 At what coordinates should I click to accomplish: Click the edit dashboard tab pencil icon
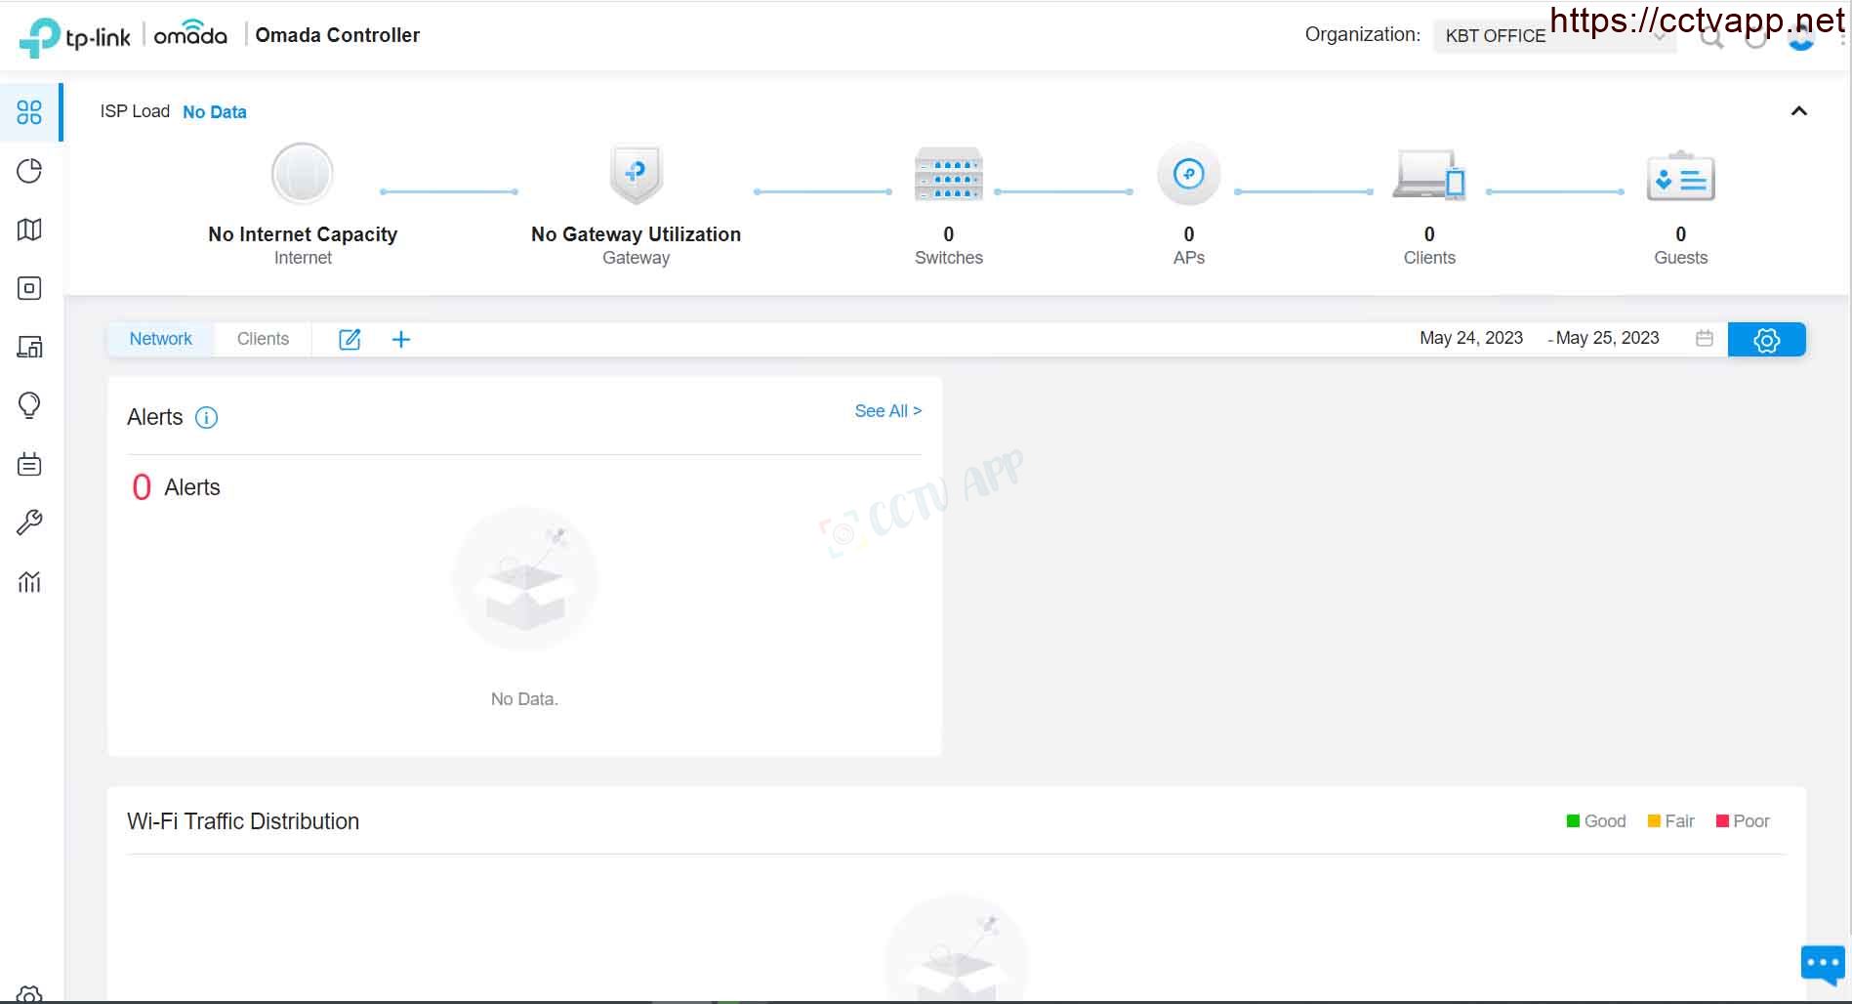click(x=350, y=339)
